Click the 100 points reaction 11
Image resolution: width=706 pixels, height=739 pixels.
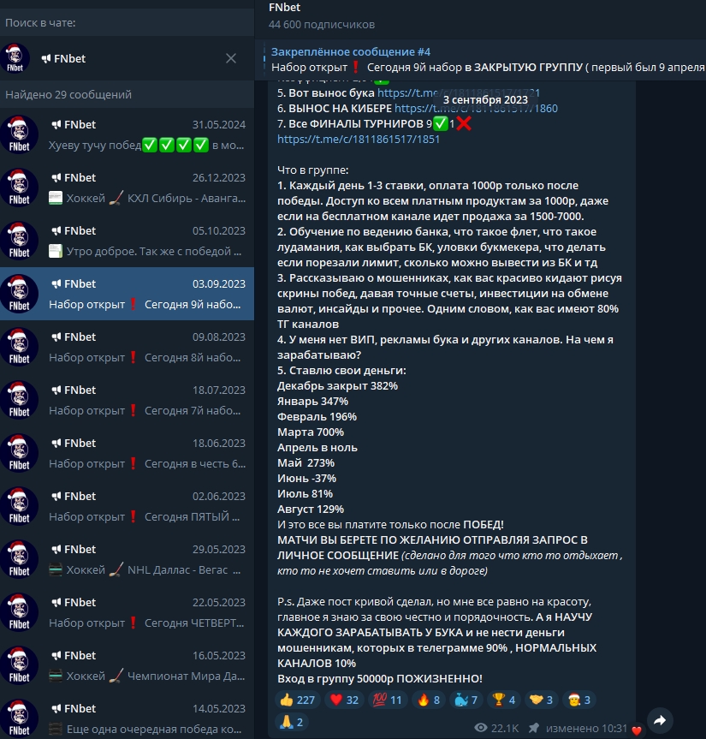click(x=387, y=700)
